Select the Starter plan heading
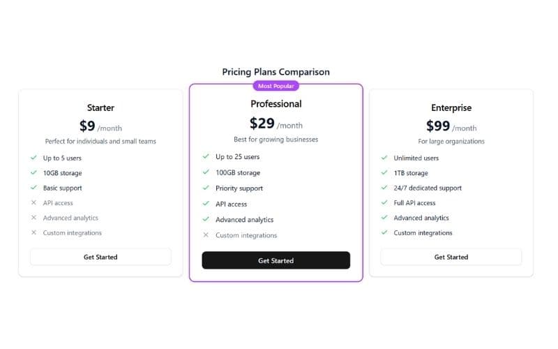The height and width of the screenshot is (349, 558). (x=100, y=108)
